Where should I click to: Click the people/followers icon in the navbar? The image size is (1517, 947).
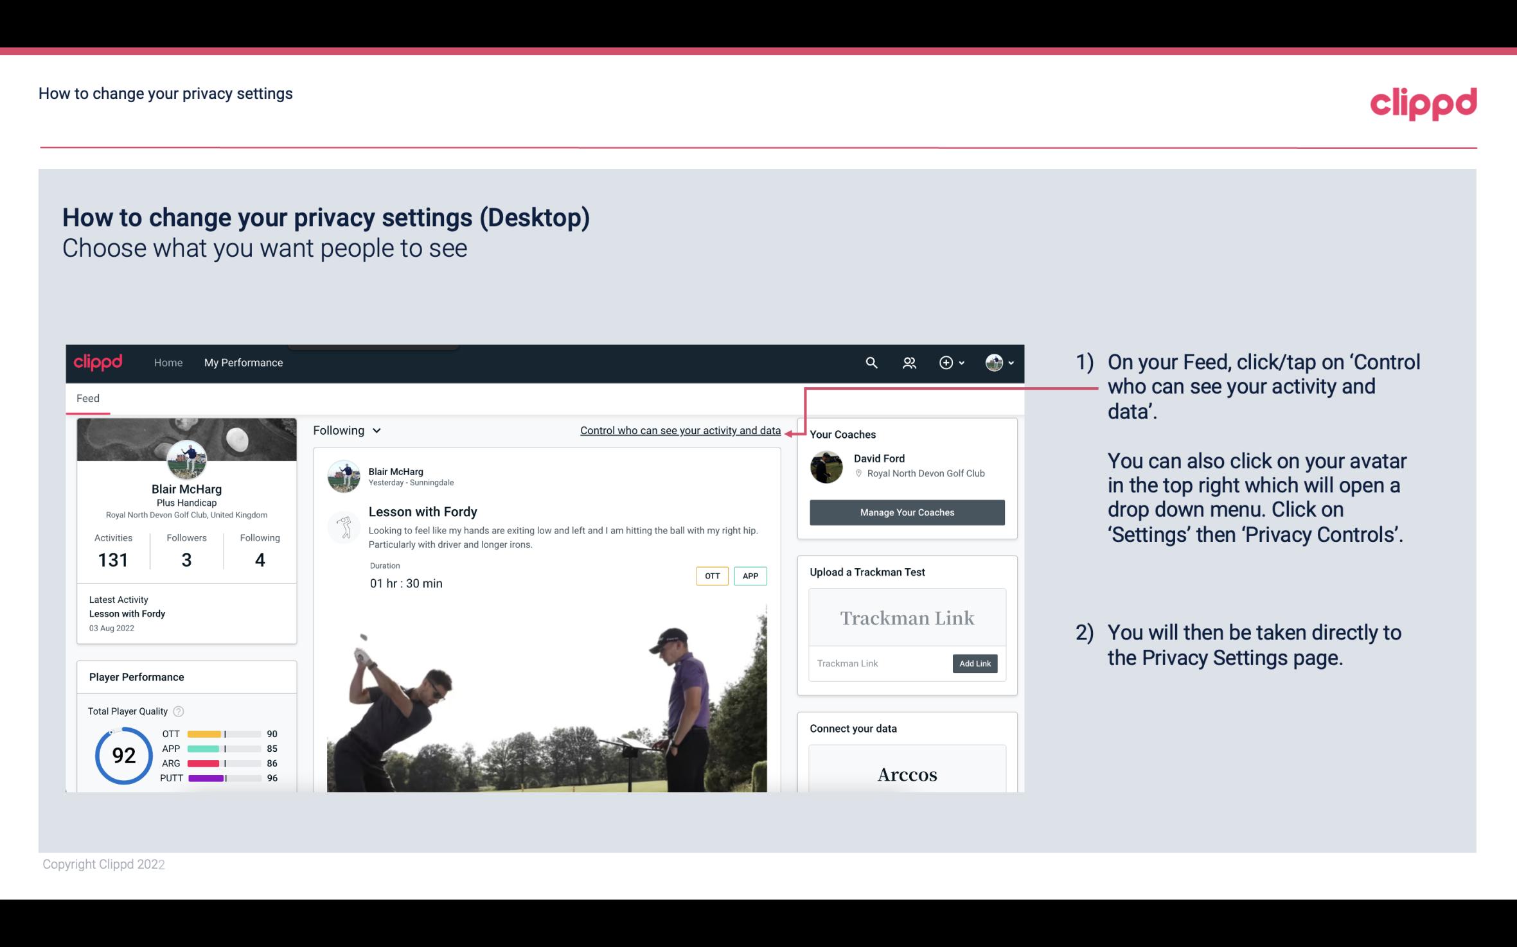pyautogui.click(x=909, y=361)
